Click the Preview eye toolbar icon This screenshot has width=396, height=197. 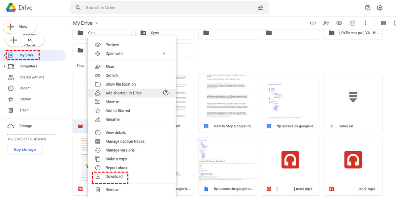(339, 23)
